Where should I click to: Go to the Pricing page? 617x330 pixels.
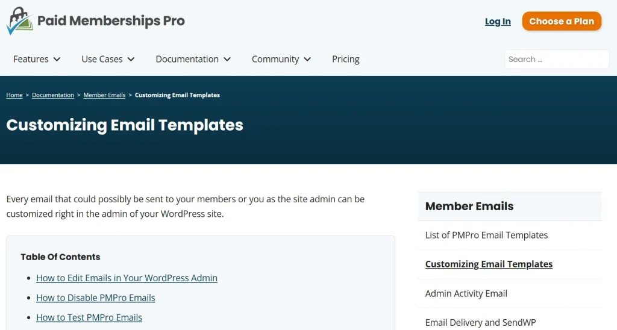tap(345, 59)
